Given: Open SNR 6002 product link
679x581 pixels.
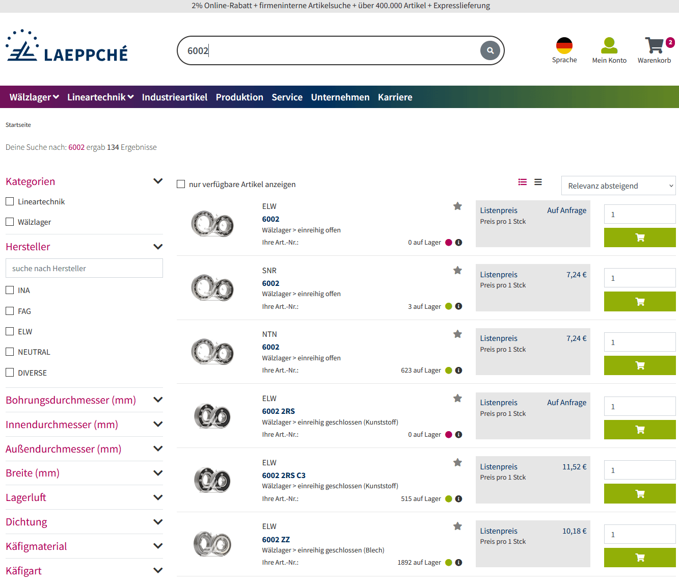Looking at the screenshot, I should (271, 283).
